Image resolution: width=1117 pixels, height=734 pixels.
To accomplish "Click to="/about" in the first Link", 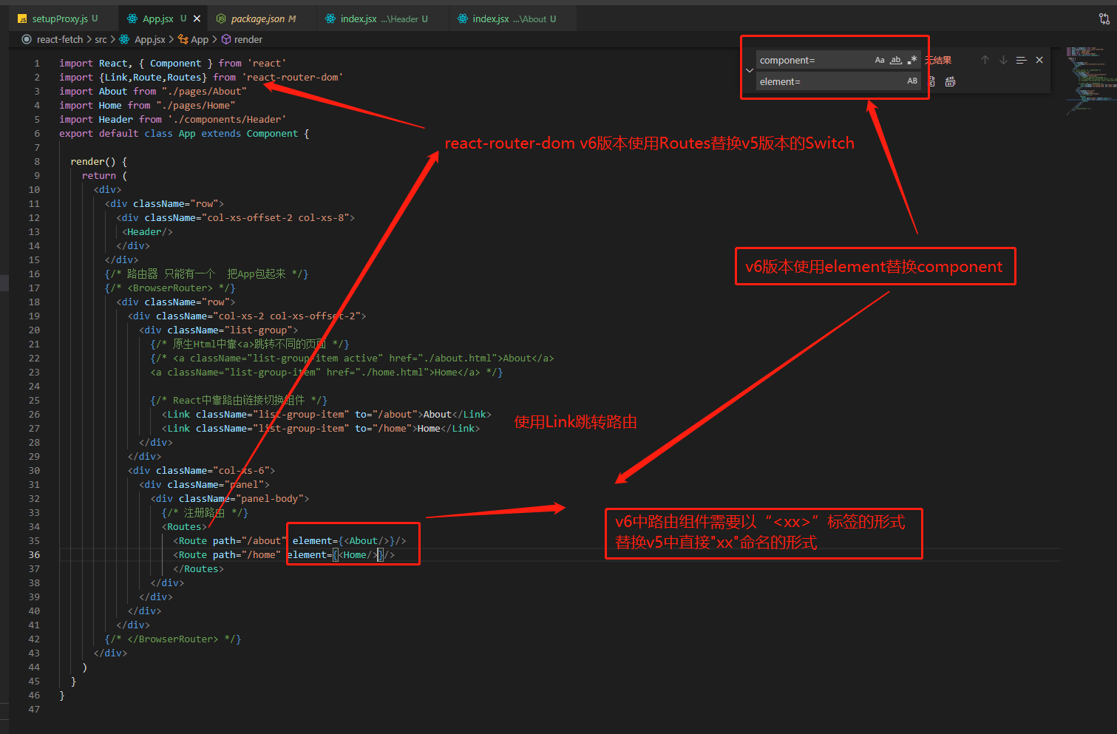I will point(386,414).
